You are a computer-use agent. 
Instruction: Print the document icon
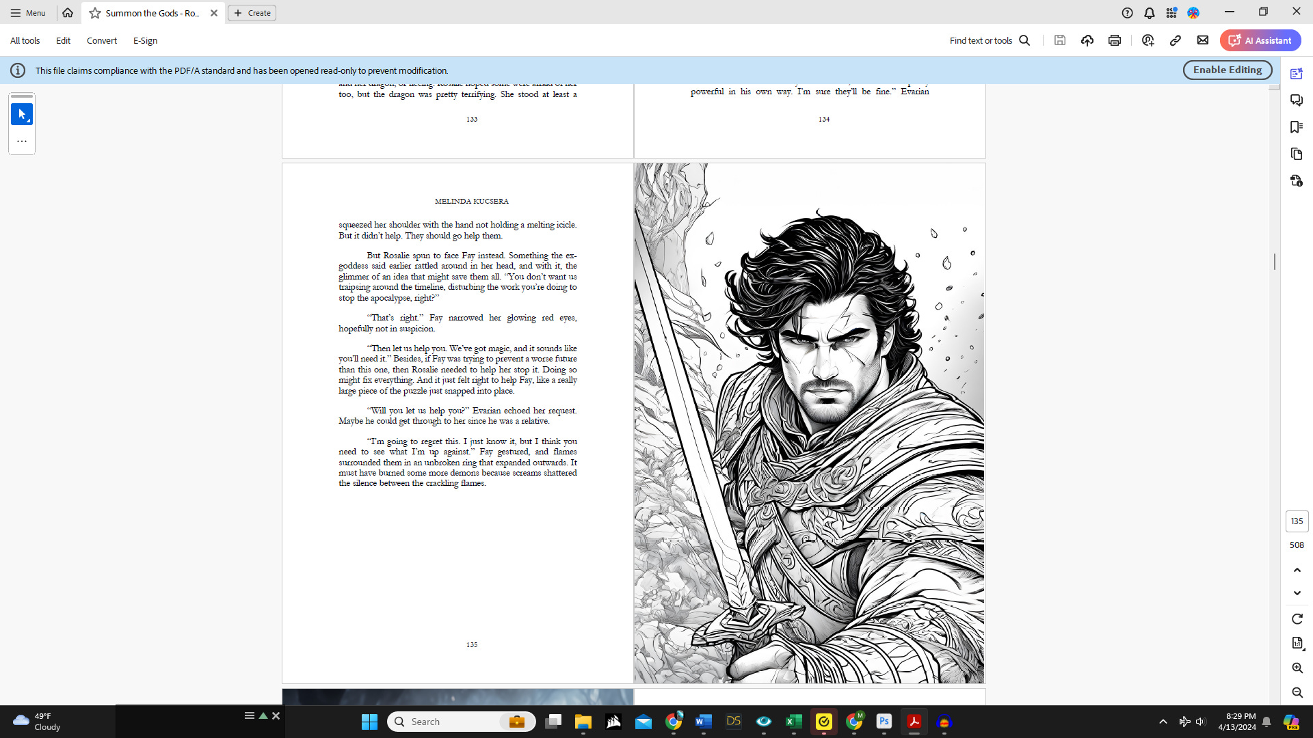[1115, 40]
